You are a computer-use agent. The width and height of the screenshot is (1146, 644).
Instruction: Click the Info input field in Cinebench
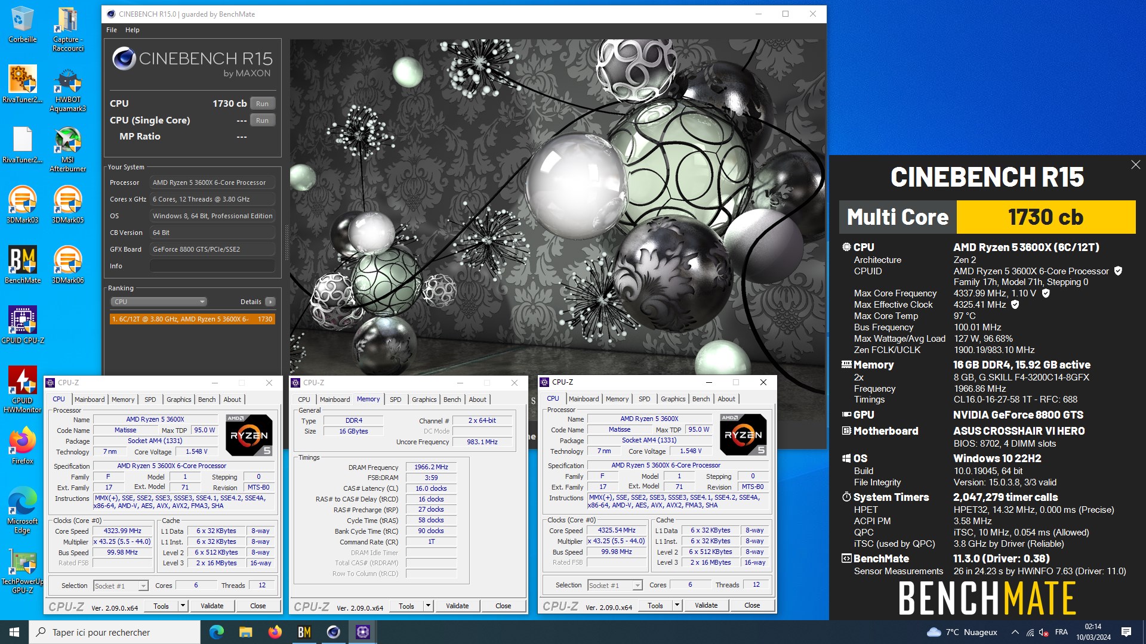(212, 266)
